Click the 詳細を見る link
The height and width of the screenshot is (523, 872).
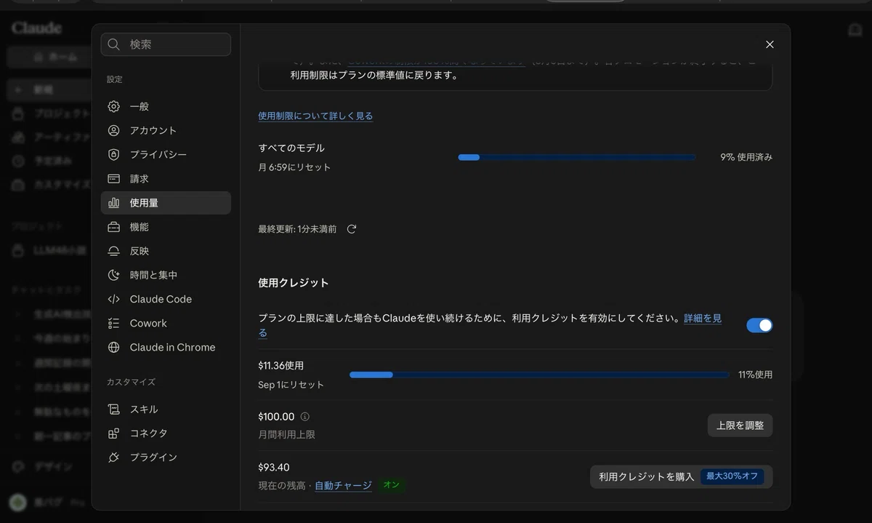[703, 318]
